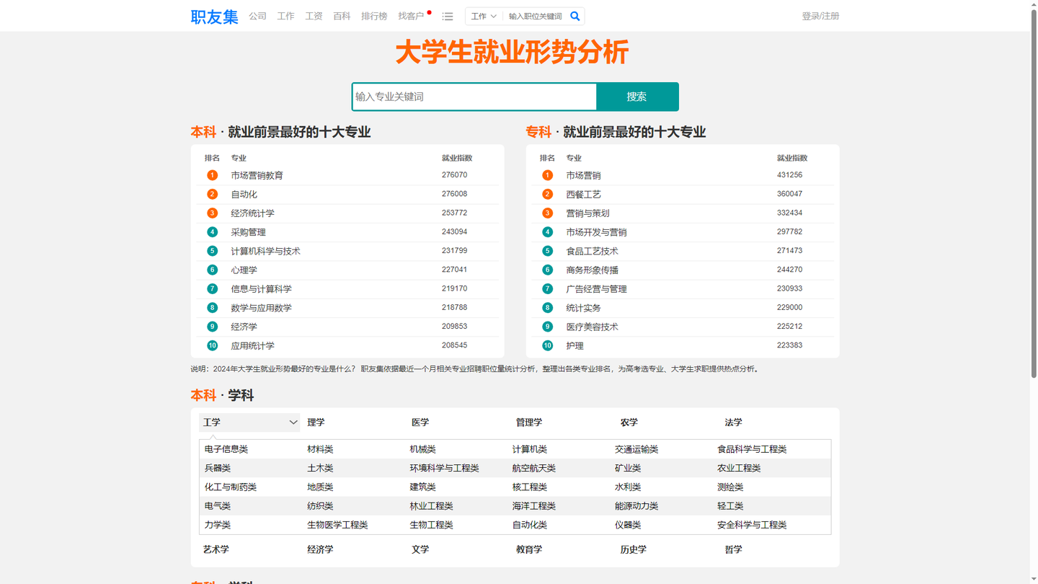Open 百科 in the top navigation
The image size is (1038, 584).
click(x=342, y=16)
